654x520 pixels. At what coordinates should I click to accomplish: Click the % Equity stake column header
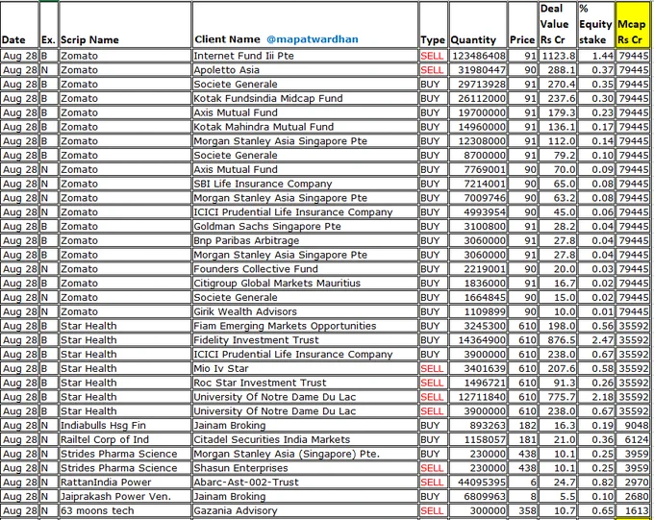(x=596, y=25)
